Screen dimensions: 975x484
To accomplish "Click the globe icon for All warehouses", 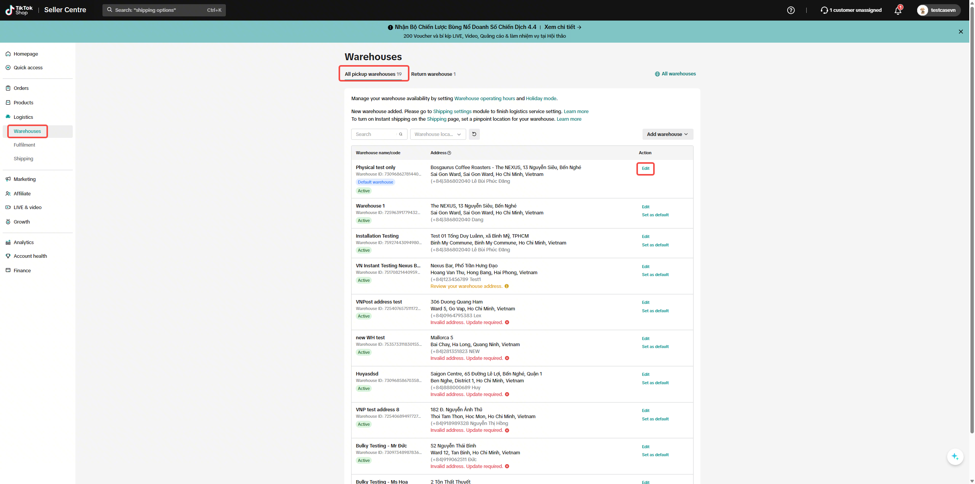I will (657, 74).
